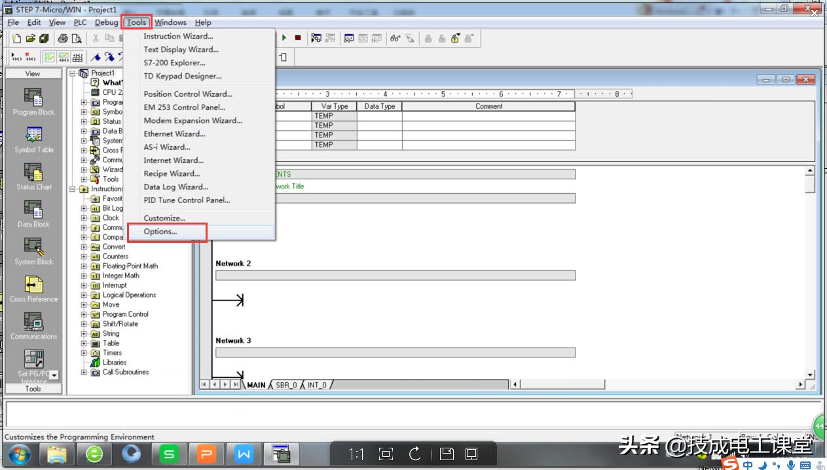The width and height of the screenshot is (827, 470).
Task: Open the File menu
Action: (14, 22)
